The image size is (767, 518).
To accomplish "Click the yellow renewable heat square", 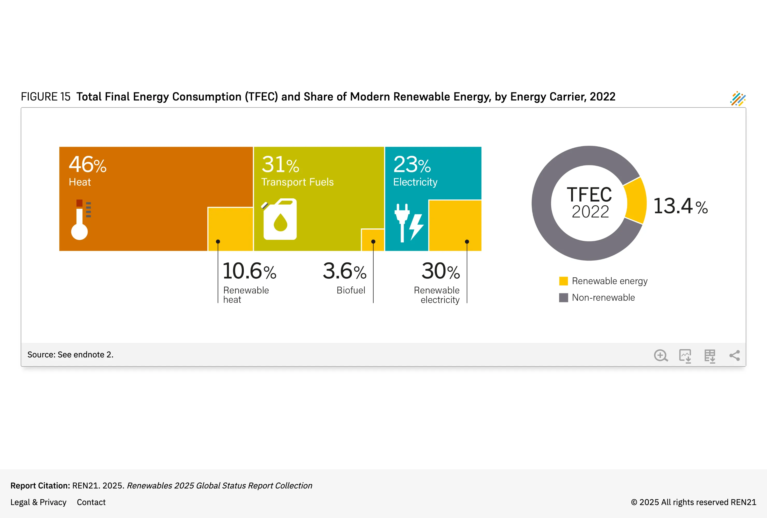I will coord(230,229).
